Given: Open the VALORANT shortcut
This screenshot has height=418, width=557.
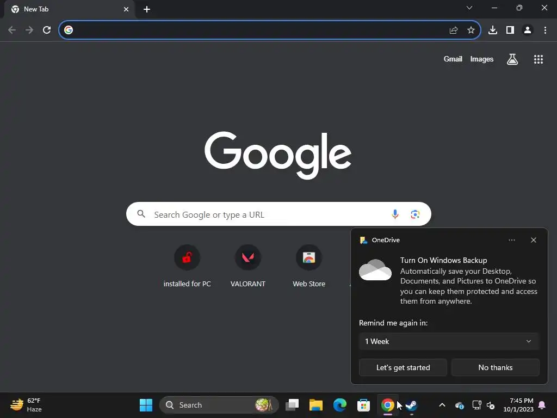Looking at the screenshot, I should 248,266.
